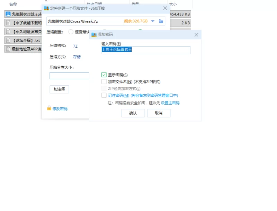Change the 存储 compression method
Screen dimensions: 277x211
point(77,57)
